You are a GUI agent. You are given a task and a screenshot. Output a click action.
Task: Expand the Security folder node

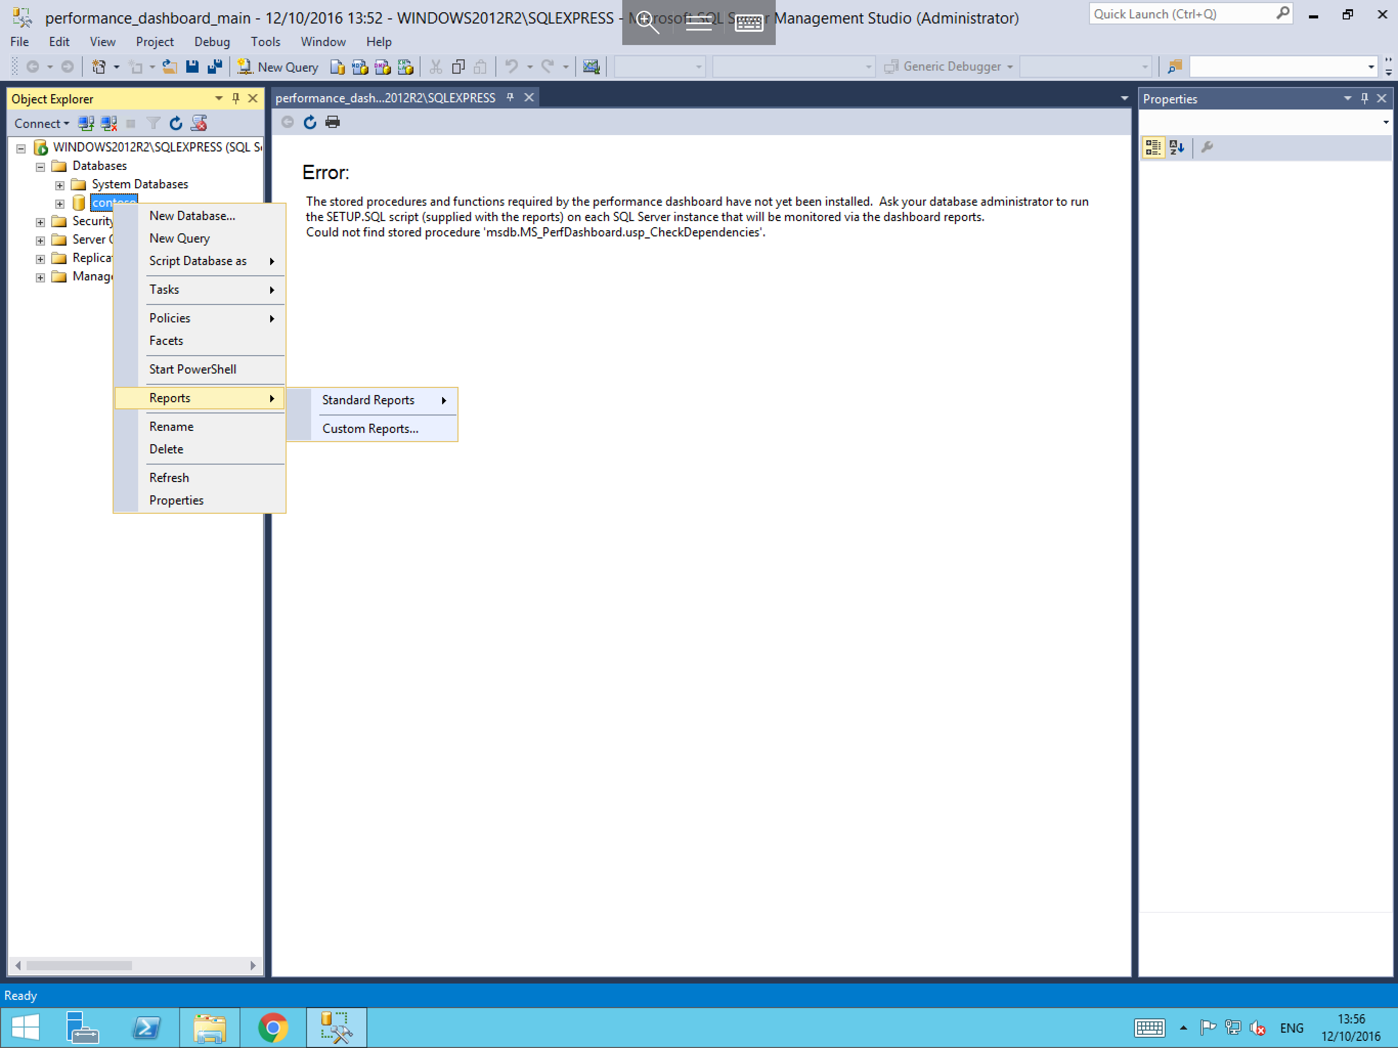(x=40, y=222)
